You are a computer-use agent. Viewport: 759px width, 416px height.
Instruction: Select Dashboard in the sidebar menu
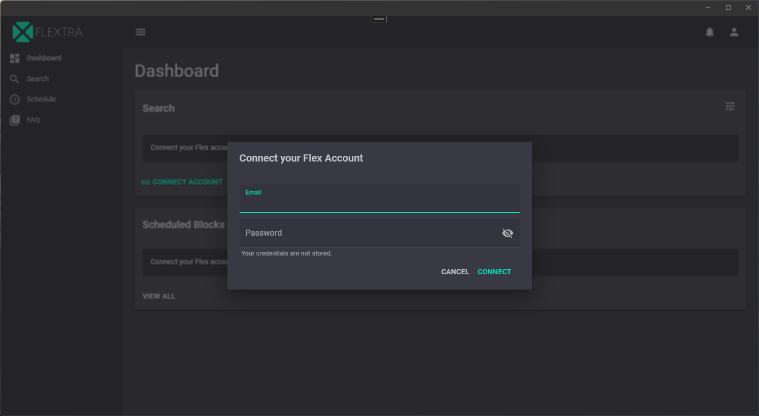click(44, 58)
